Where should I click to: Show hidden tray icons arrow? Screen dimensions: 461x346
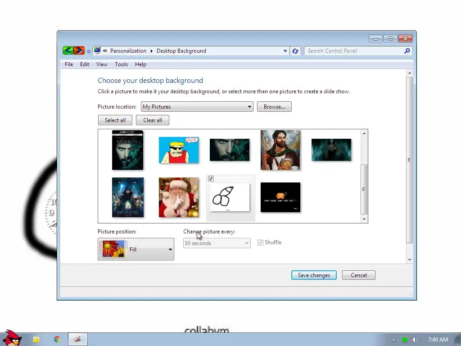pos(393,340)
